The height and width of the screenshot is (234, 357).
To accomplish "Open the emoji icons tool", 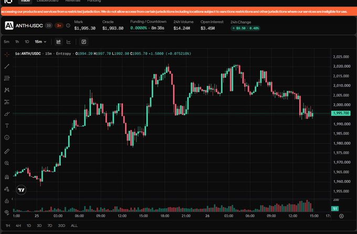I will pos(7,137).
